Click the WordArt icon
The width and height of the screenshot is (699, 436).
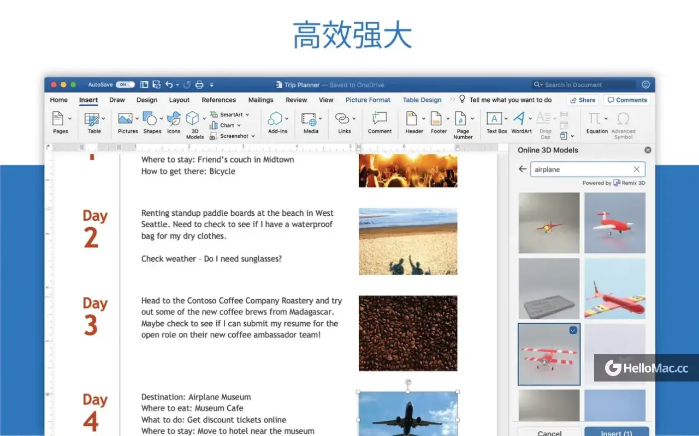click(519, 118)
